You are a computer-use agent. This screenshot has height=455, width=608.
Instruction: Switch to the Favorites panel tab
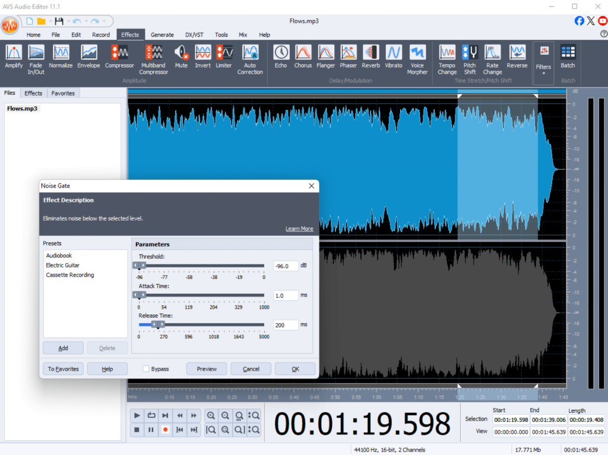click(x=63, y=93)
